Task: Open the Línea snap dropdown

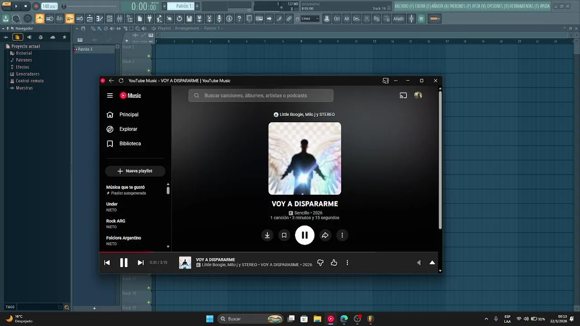Action: tap(310, 19)
